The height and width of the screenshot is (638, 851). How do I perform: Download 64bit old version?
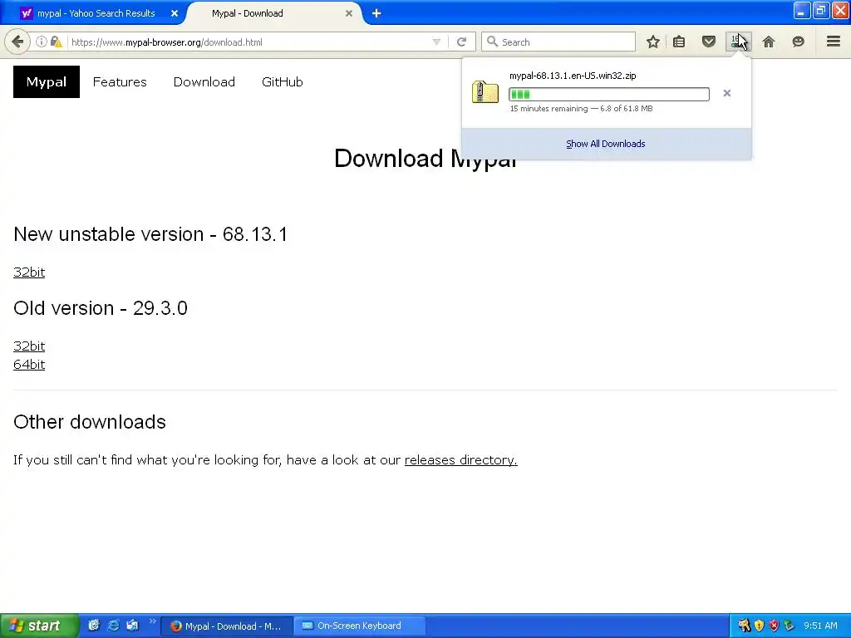[x=29, y=364]
